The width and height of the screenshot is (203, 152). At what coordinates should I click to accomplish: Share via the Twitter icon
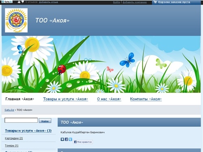coord(70,139)
